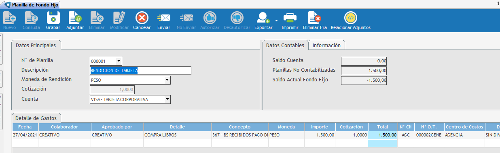Click the Centro de Costos column header
The image size is (500, 153).
click(x=464, y=127)
